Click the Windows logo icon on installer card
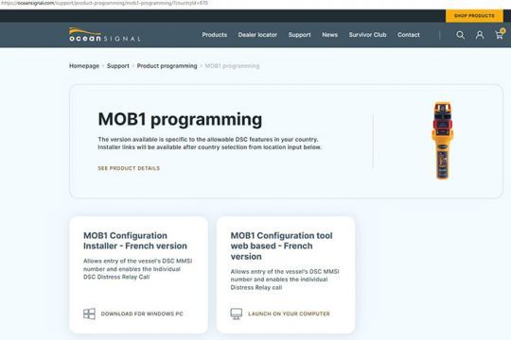This screenshot has height=340, width=511. tap(89, 314)
